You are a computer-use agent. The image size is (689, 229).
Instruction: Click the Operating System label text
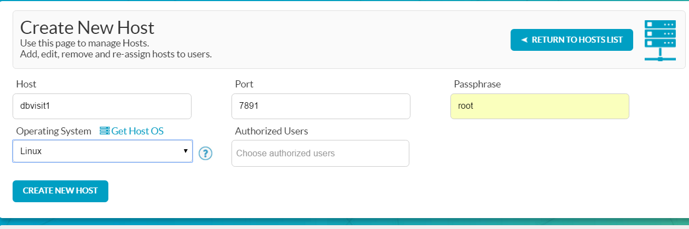click(54, 131)
